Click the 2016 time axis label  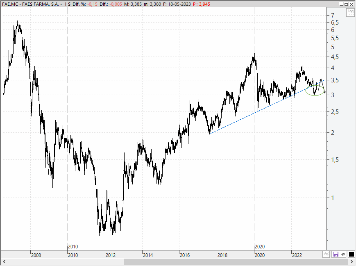185,255
